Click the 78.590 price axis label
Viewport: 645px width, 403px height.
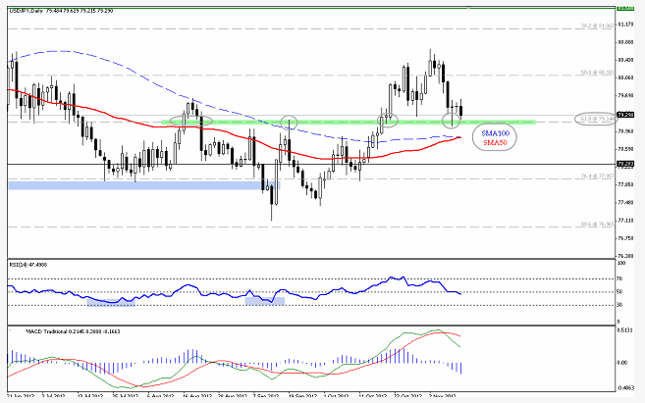click(625, 149)
